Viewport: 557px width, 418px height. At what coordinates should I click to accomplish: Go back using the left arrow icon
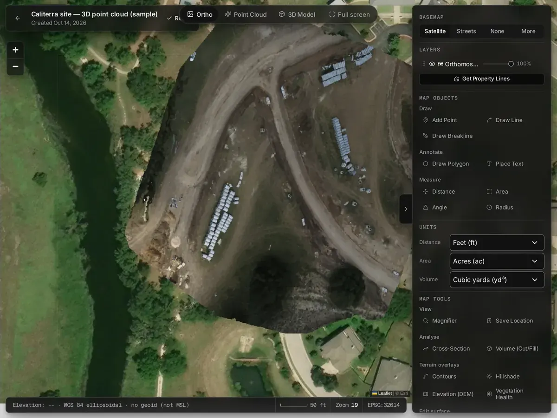point(18,18)
